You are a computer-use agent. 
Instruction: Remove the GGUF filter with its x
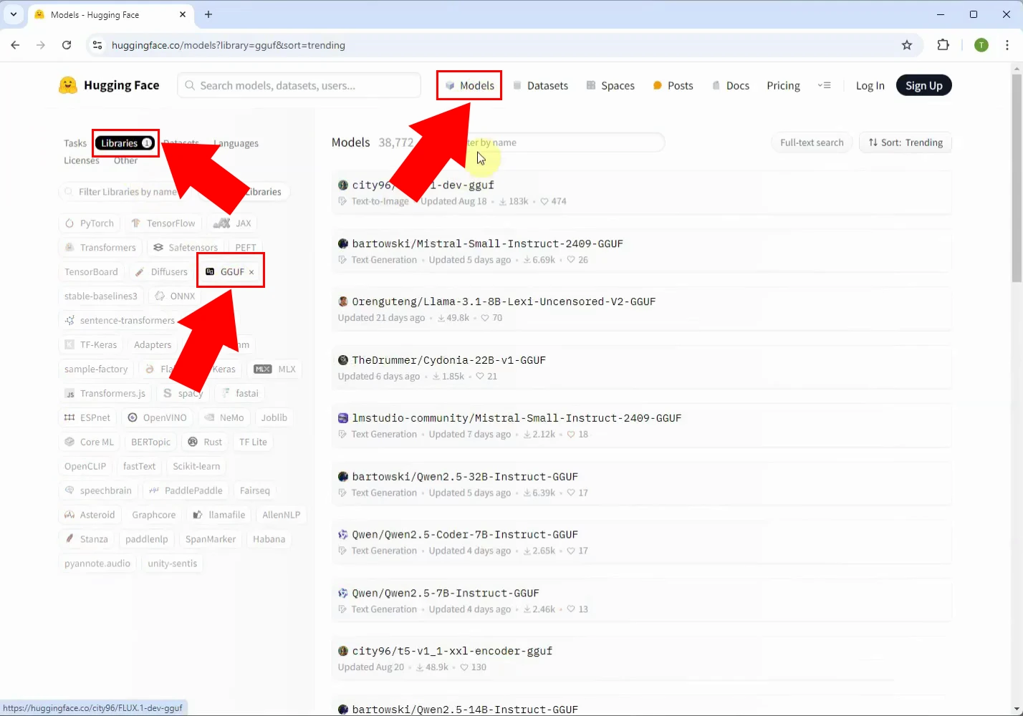[x=251, y=272]
